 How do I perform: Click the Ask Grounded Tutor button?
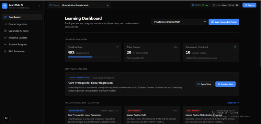point(224,22)
